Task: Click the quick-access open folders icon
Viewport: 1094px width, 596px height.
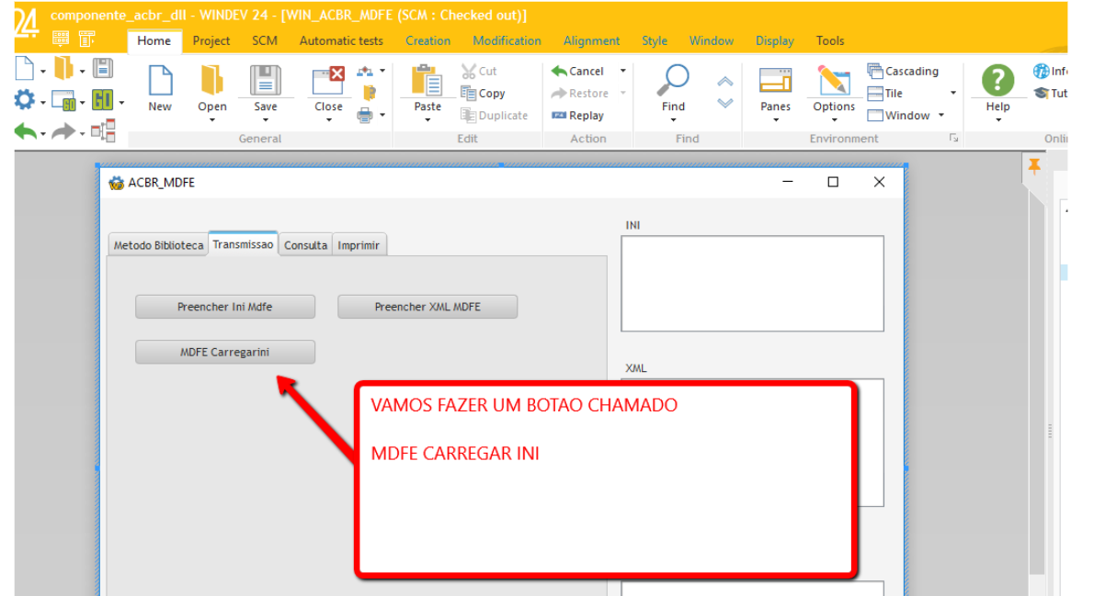Action: [x=63, y=68]
